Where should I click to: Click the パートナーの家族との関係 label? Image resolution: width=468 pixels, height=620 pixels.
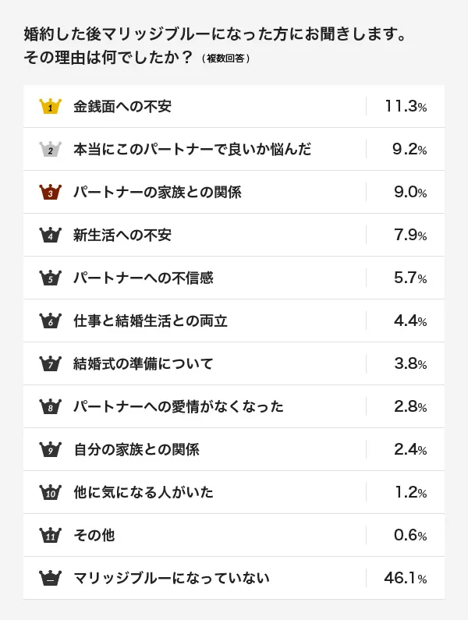157,193
